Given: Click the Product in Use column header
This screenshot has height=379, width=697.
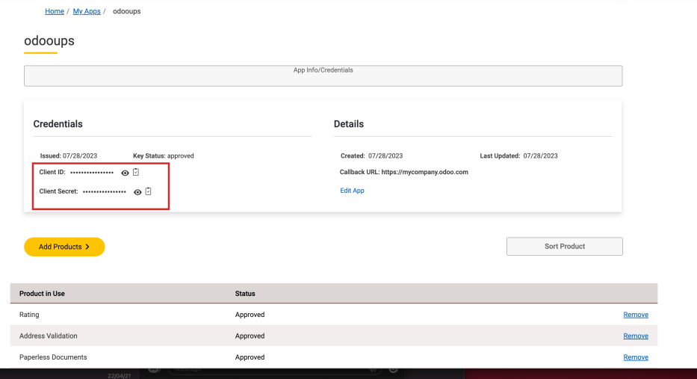Looking at the screenshot, I should [x=42, y=294].
